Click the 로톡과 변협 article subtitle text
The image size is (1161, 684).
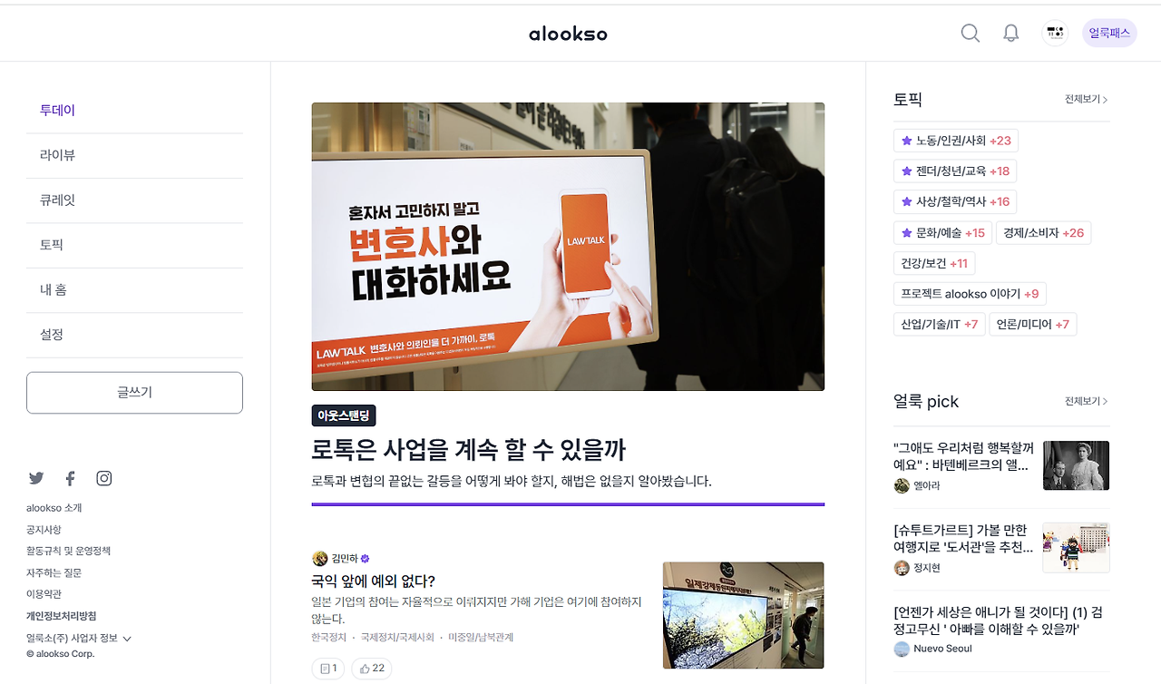[x=512, y=481]
